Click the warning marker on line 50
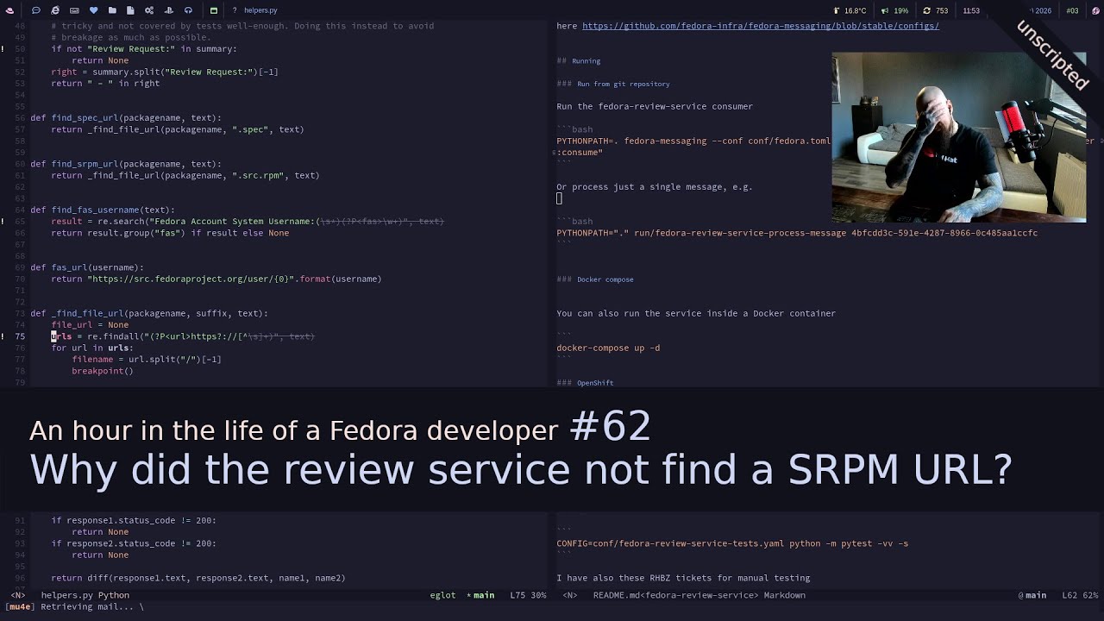The height and width of the screenshot is (621, 1104). (3, 49)
